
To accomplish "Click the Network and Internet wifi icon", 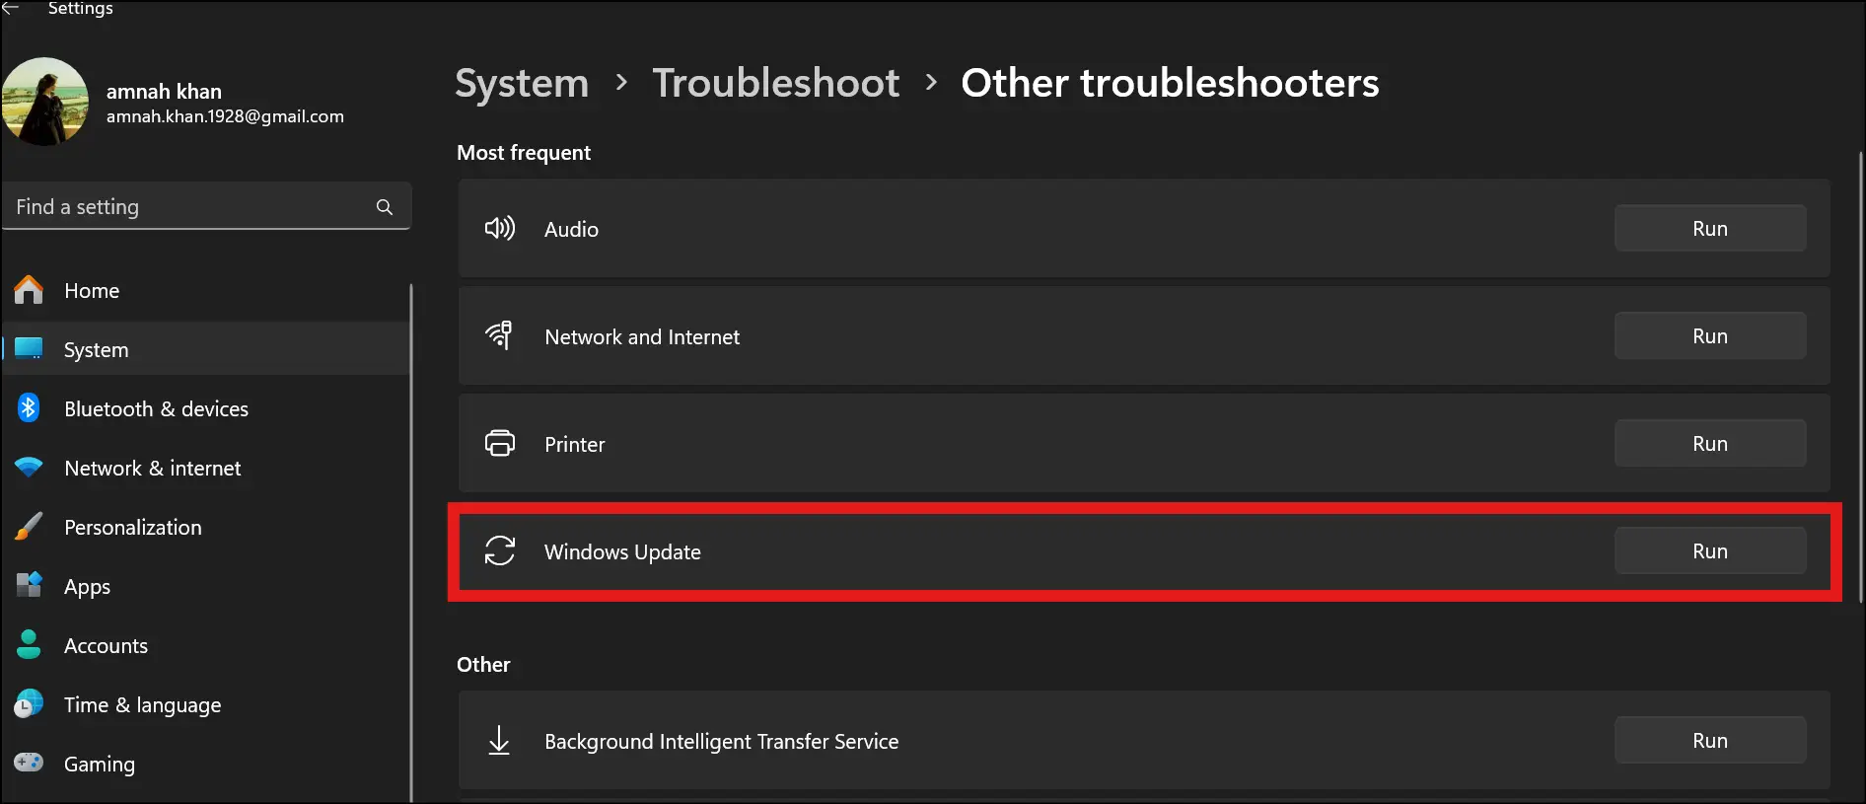I will (500, 335).
